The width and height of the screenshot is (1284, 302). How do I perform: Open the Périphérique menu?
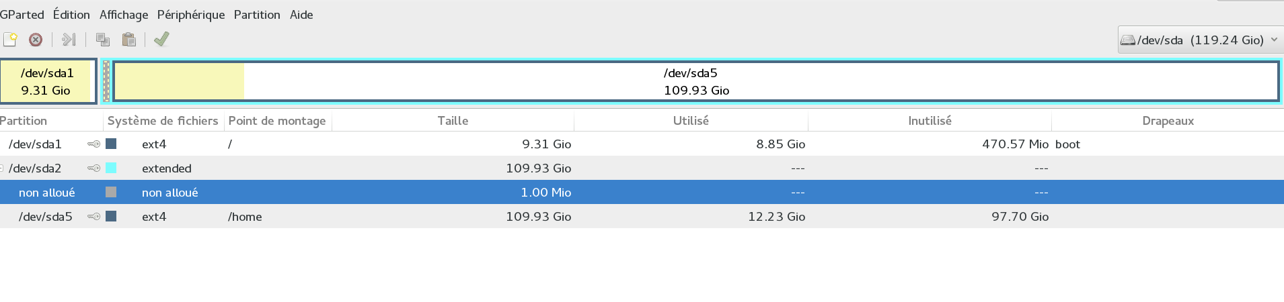click(x=191, y=15)
